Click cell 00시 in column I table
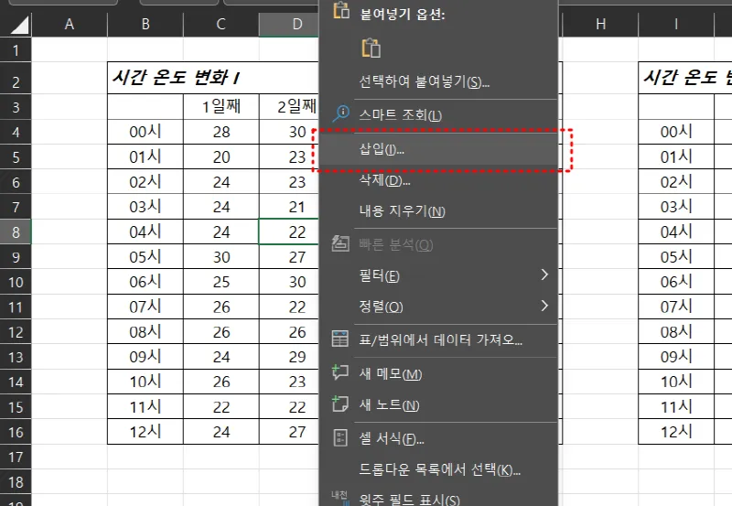 coord(676,132)
